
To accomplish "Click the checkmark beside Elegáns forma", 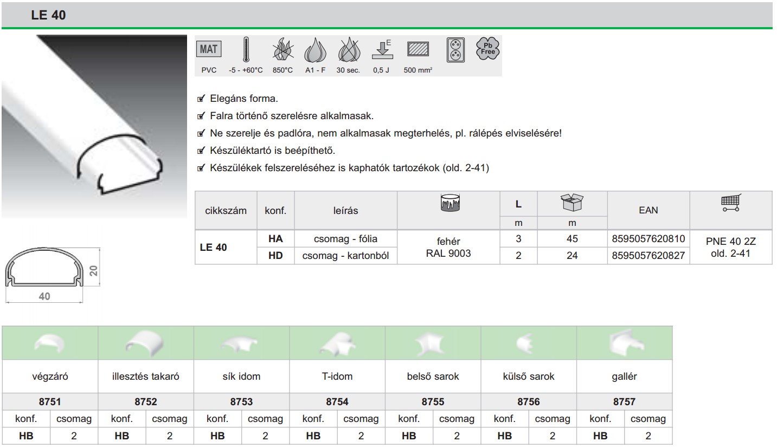I will [201, 99].
